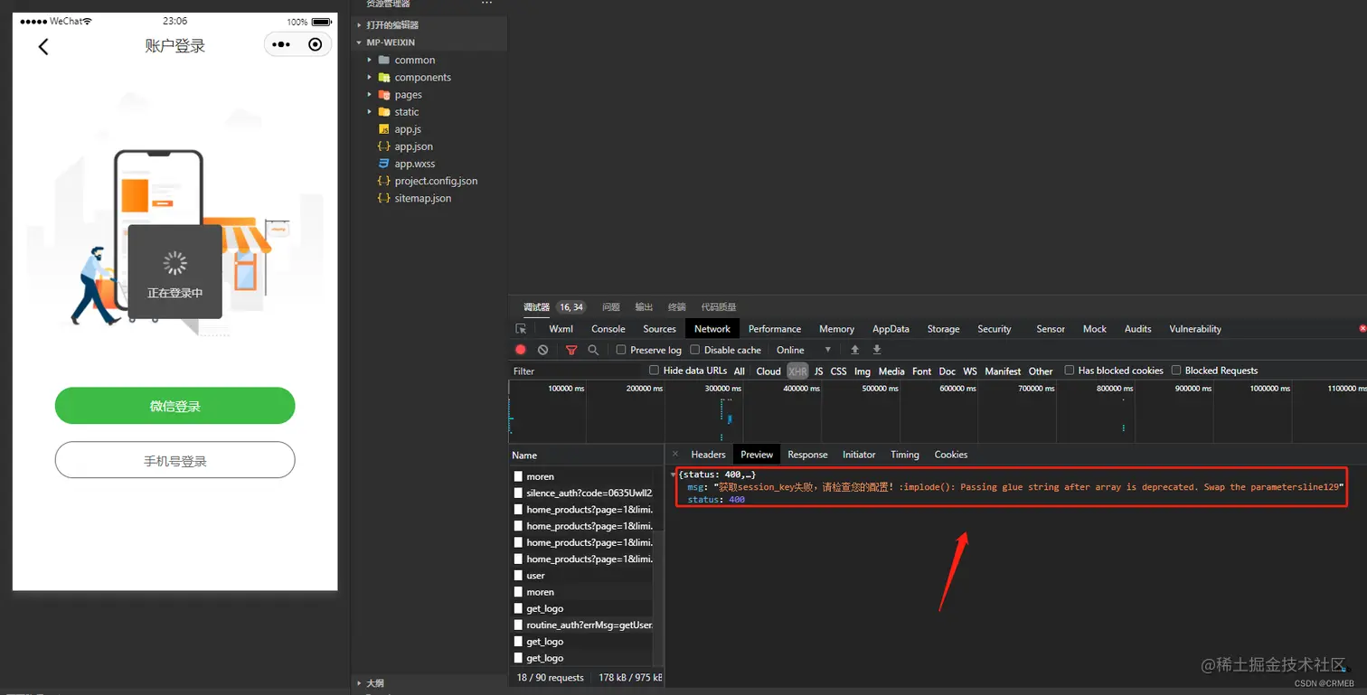Toggle the red filter funnel icon
The image size is (1367, 695).
coord(571,350)
